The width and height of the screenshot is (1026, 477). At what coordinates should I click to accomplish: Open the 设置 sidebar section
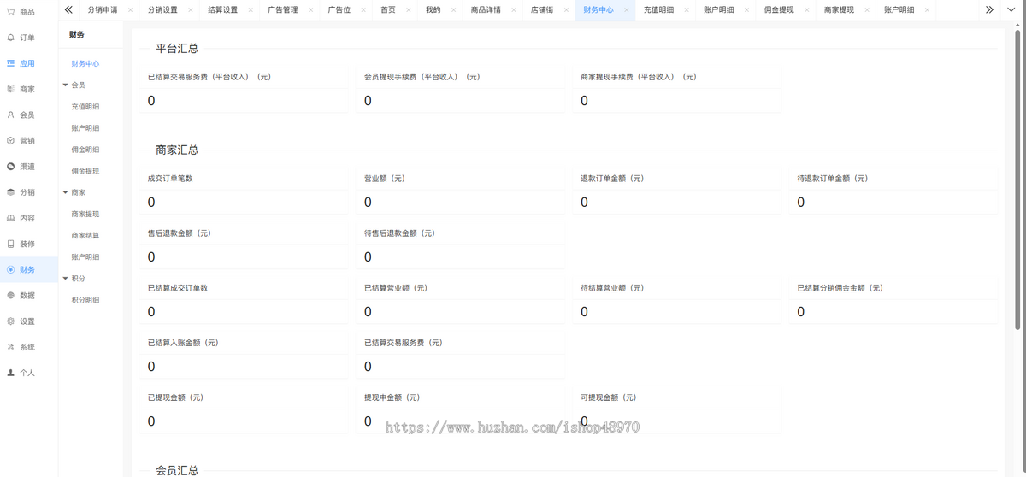click(27, 321)
